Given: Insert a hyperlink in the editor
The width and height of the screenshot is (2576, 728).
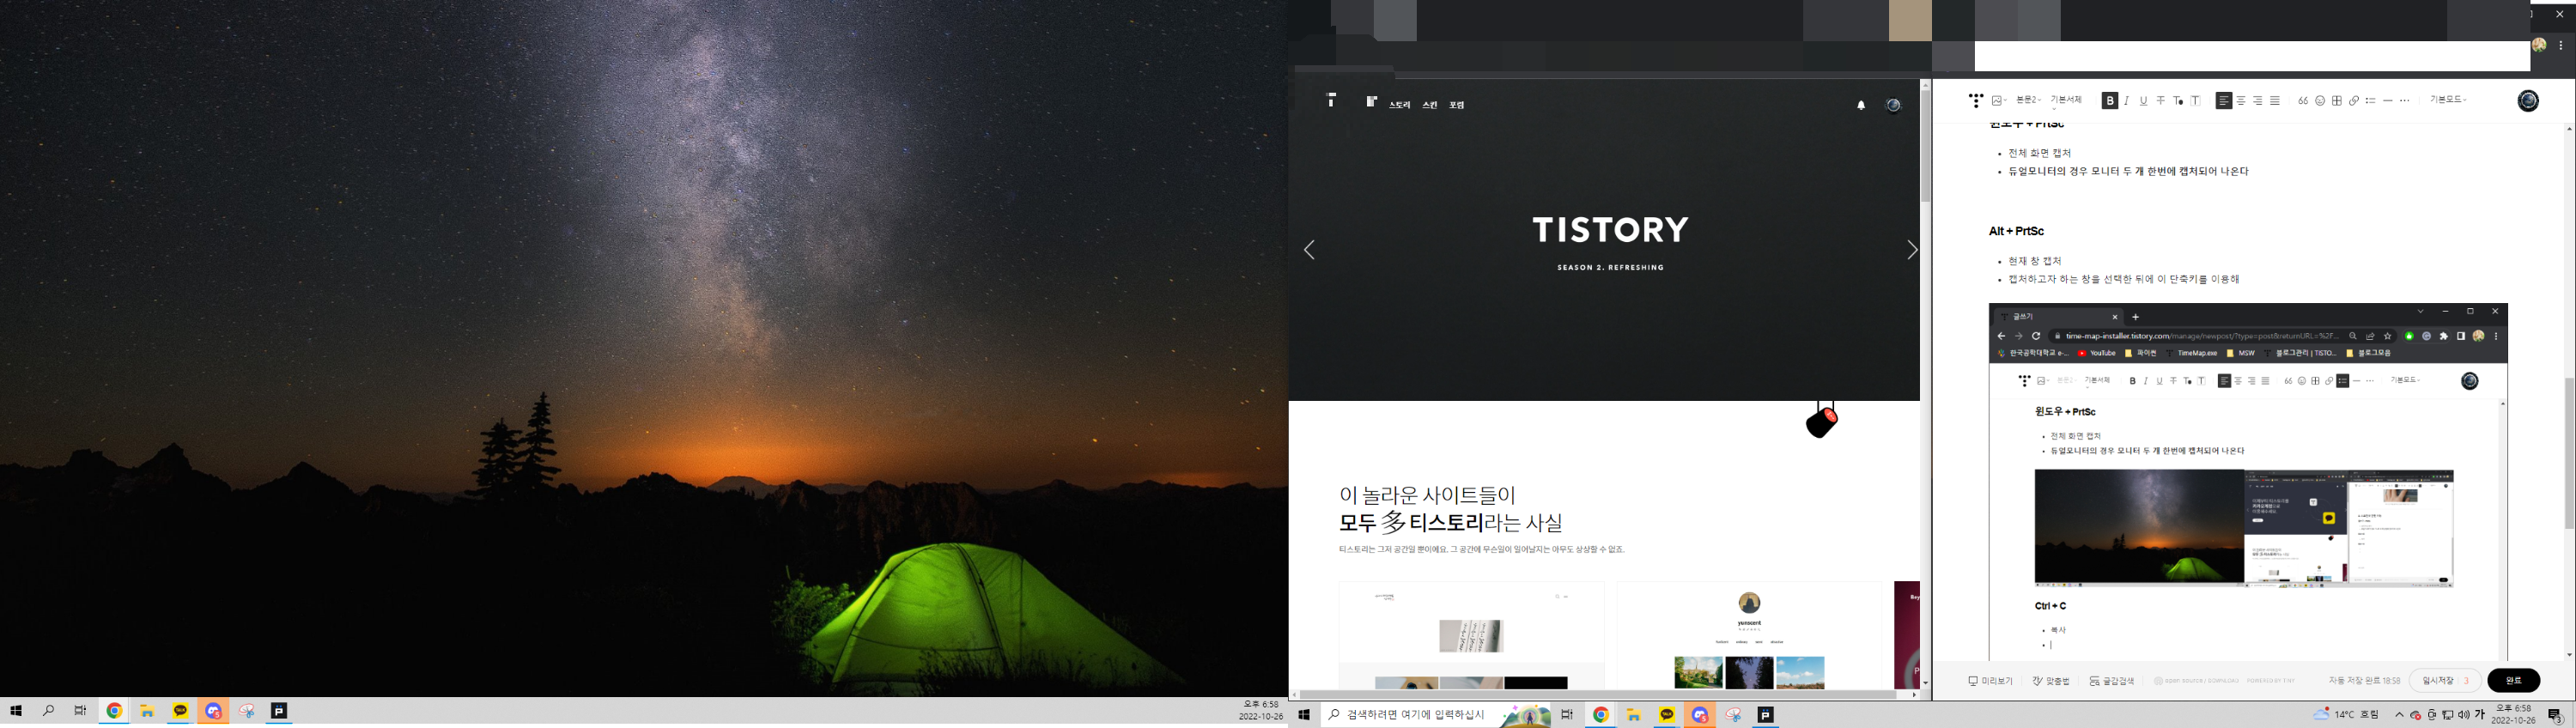Looking at the screenshot, I should [2354, 100].
